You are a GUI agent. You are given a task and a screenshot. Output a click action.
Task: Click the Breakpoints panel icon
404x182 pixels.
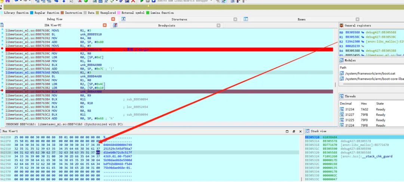click(115, 25)
